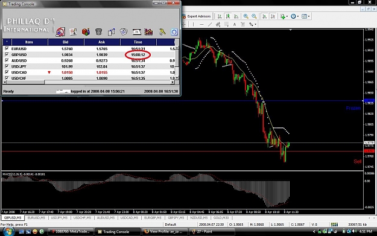Switch to the AUDUSD,M5 chart tab

(106, 218)
